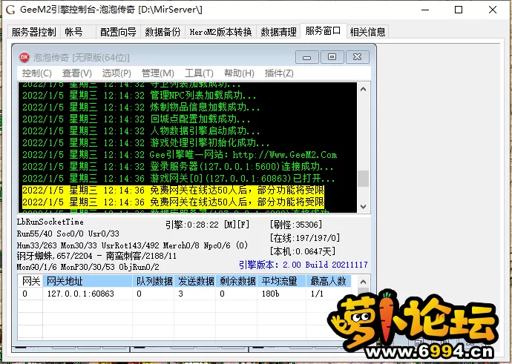Click the 登录服务器 连接成功 log line
The width and height of the screenshot is (512, 364).
177,167
